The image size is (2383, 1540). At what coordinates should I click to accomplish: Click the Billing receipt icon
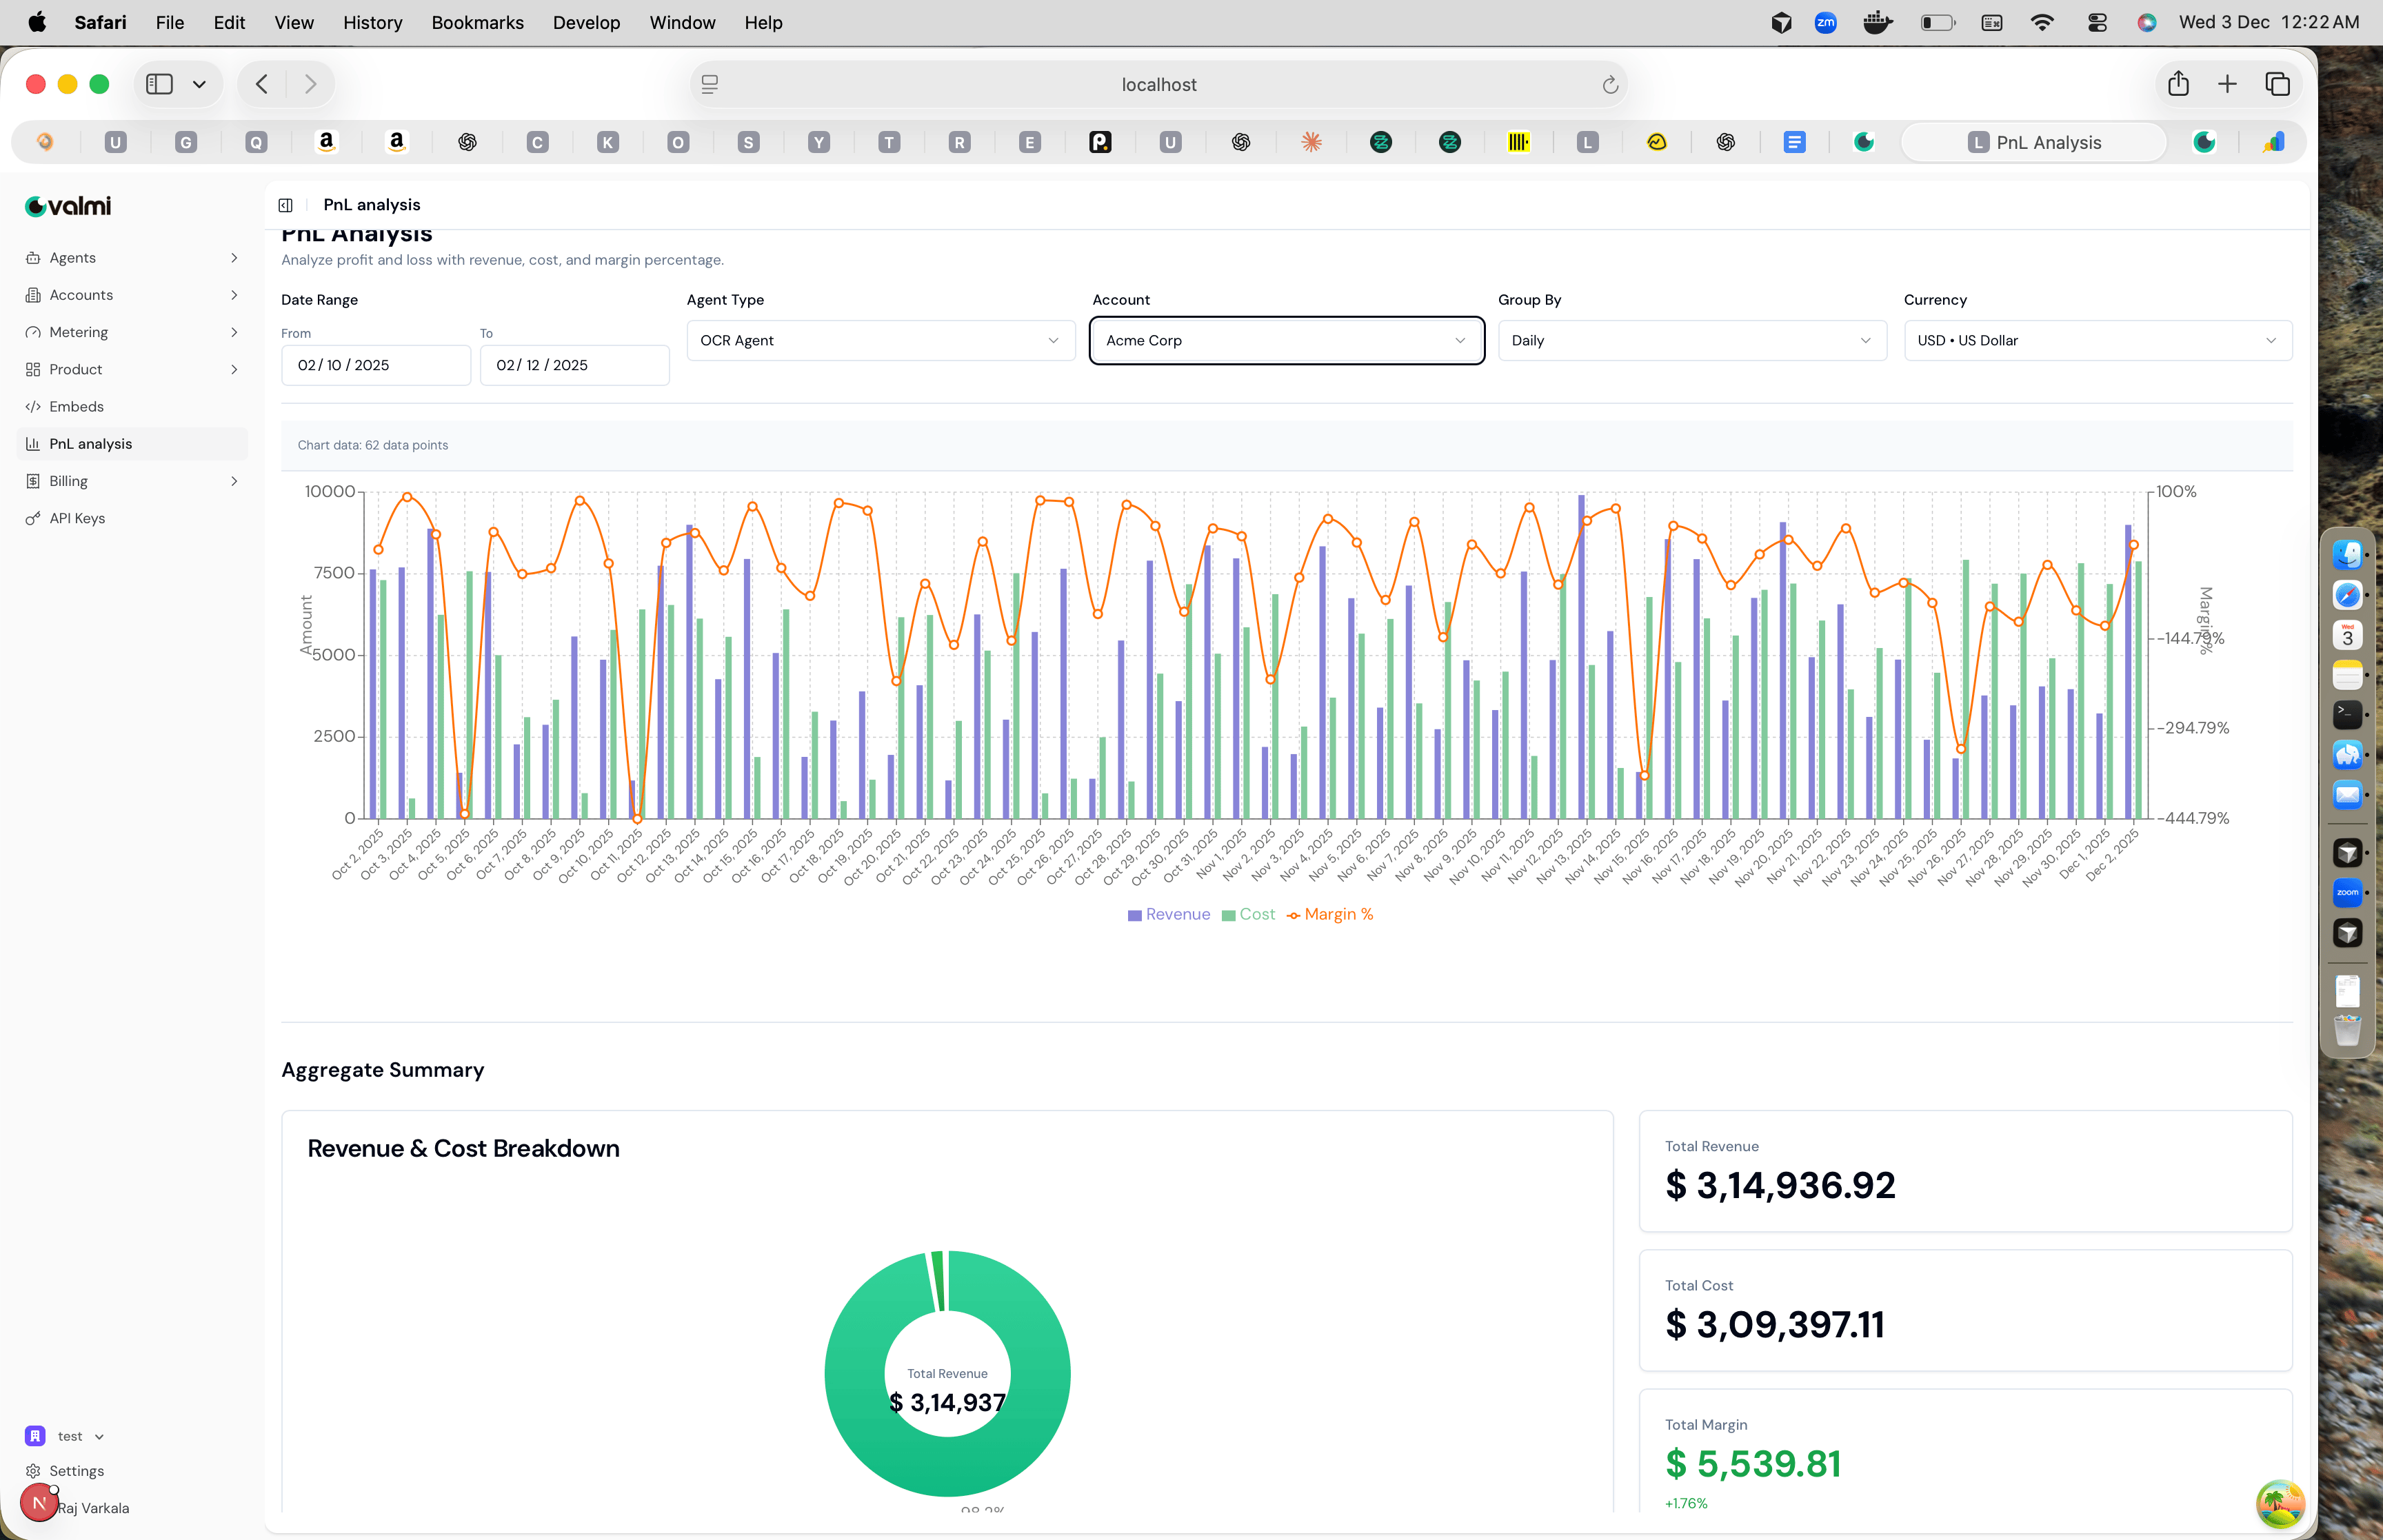point(33,481)
